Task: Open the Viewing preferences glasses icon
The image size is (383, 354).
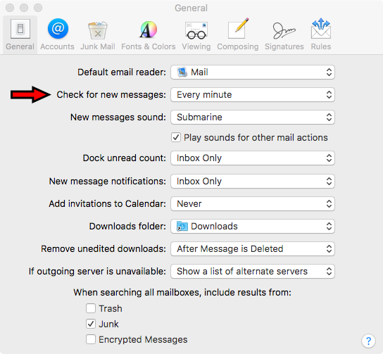Action: tap(196, 30)
